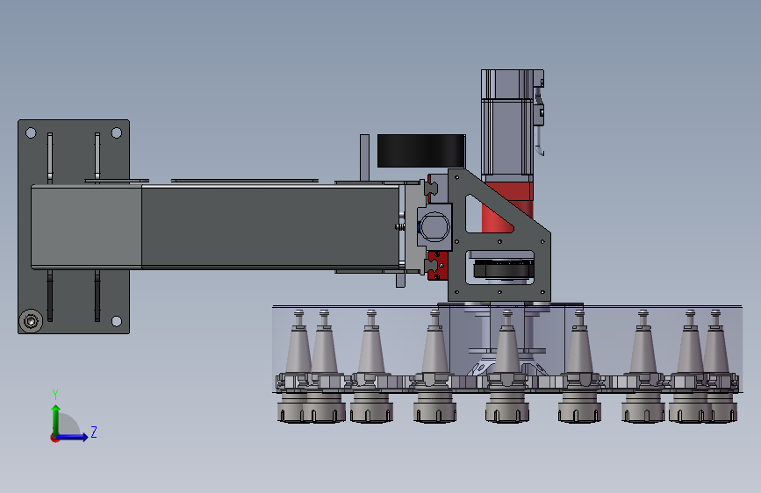Select the red lower linear guide block
The image size is (761, 493).
pyautogui.click(x=437, y=266)
